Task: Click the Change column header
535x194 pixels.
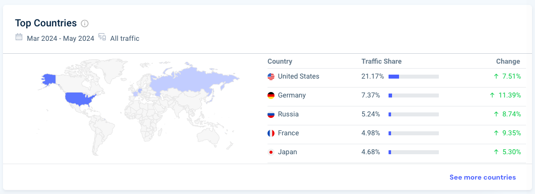Action: [508, 61]
